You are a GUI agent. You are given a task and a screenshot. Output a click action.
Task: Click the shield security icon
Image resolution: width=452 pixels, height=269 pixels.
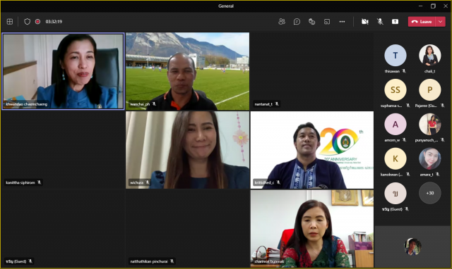point(27,22)
